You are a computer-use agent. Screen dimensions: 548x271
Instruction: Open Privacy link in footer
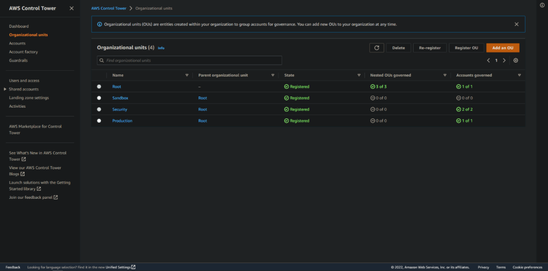pos(483,267)
